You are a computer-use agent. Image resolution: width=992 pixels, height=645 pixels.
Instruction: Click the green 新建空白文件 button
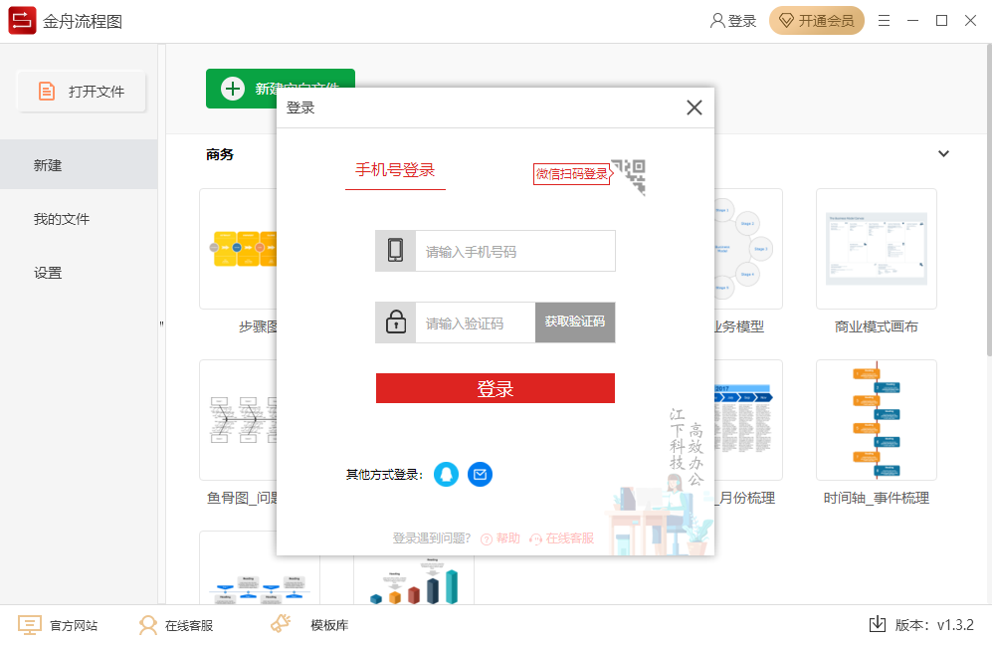point(281,88)
